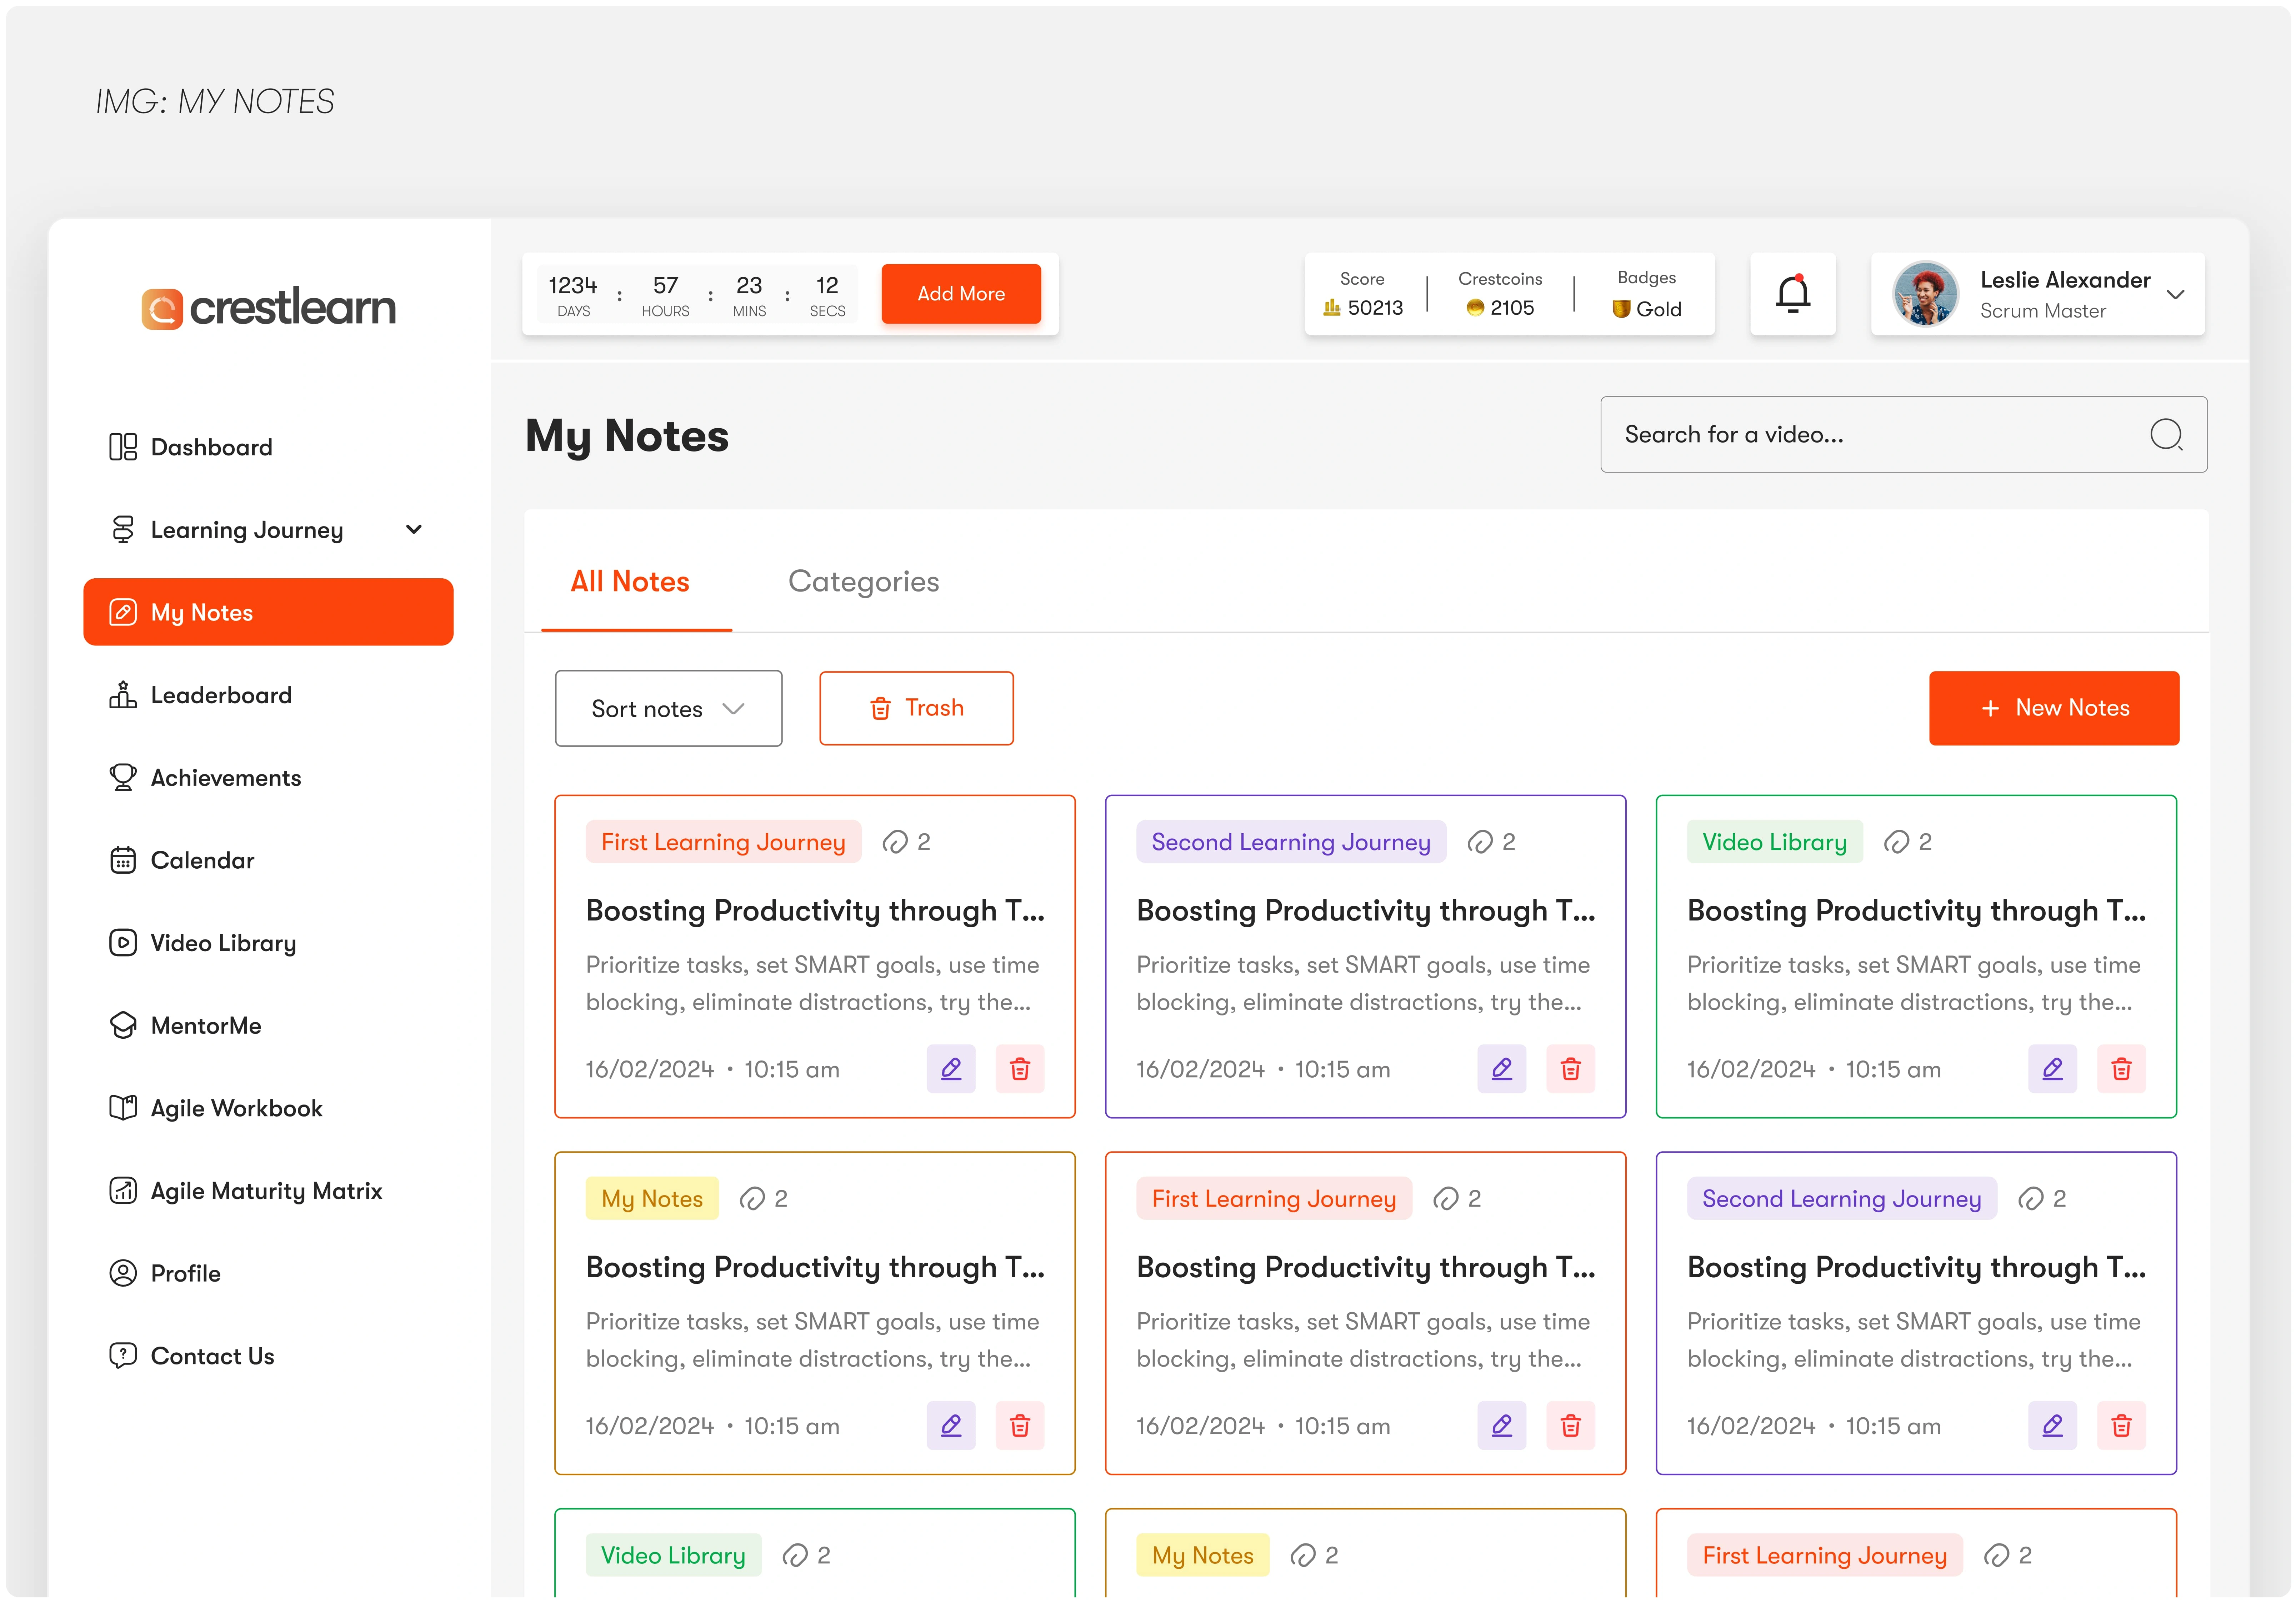Delete the second-row Second Learning Journey note
This screenshot has height=1602, width=2296.
tap(2121, 1426)
